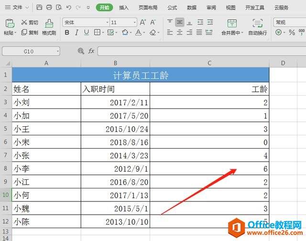Expand borders dropdown arrow

click(103, 33)
